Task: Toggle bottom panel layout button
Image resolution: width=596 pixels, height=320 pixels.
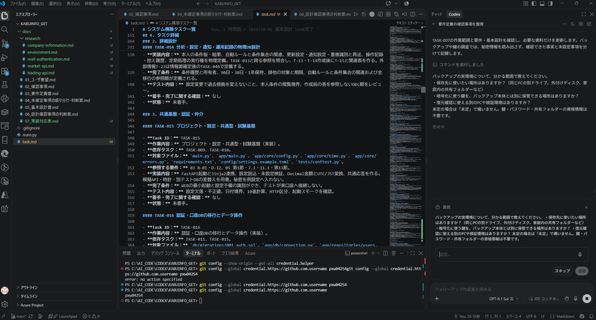Action: point(542,3)
